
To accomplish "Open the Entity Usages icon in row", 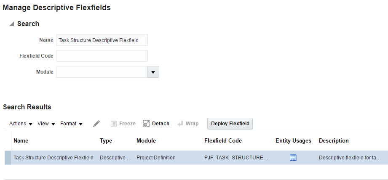I will [293, 158].
